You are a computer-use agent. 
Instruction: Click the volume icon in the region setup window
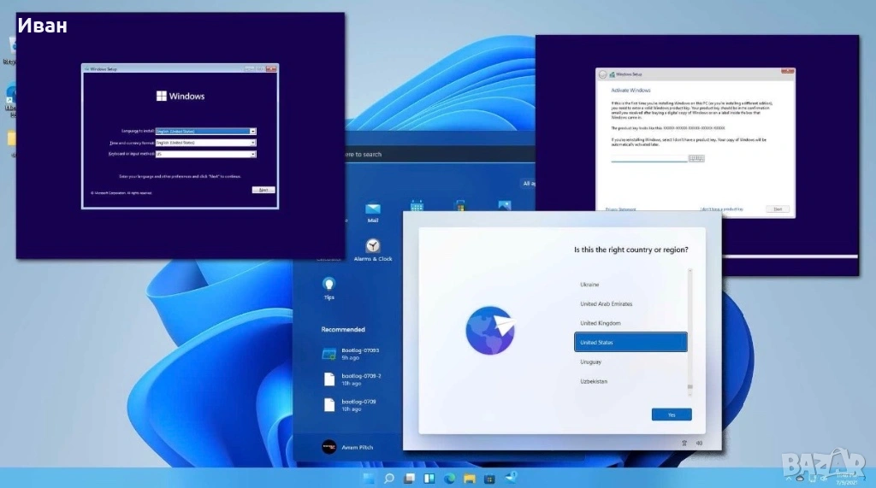[699, 442]
